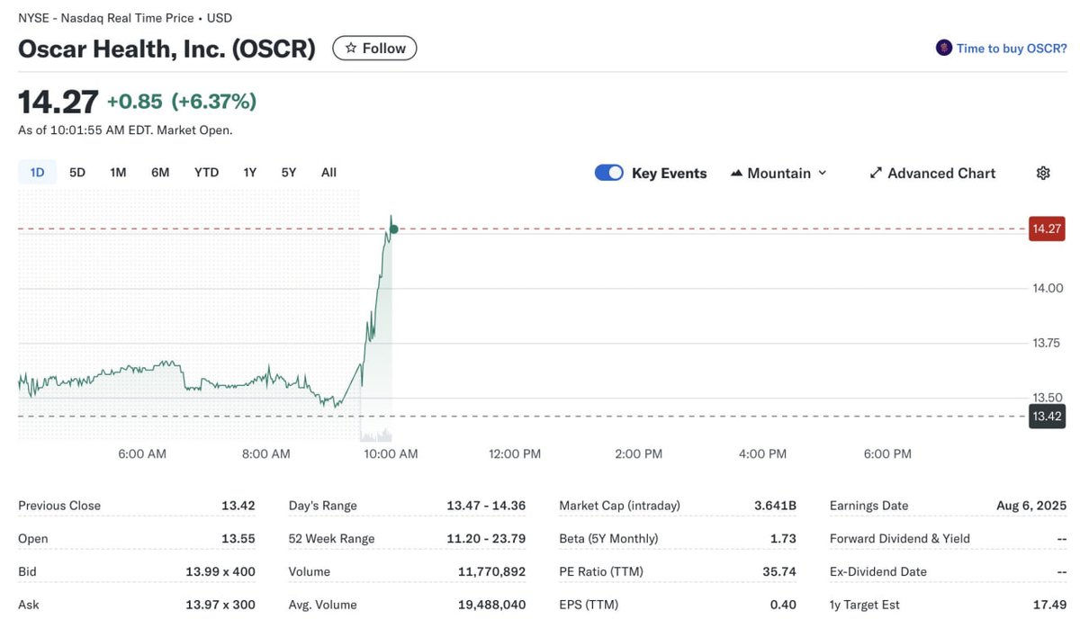Click the Previous Close value 13.42
The height and width of the screenshot is (628, 1080).
[238, 506]
